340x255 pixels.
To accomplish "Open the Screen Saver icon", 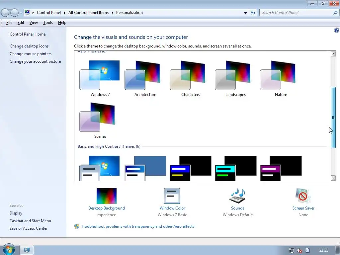I will pos(303,196).
